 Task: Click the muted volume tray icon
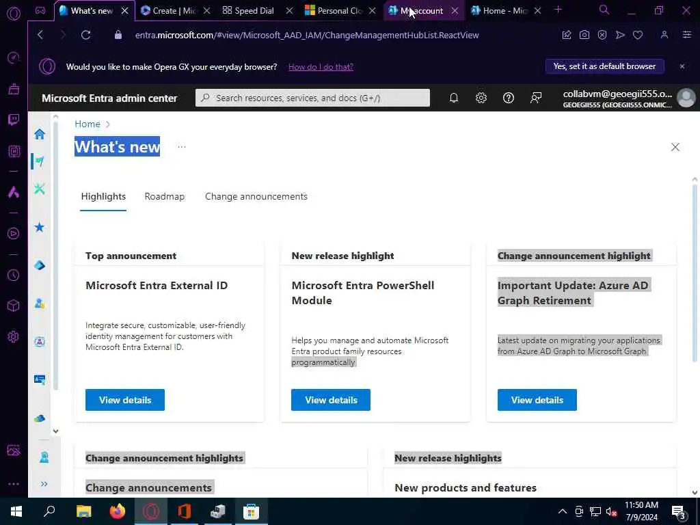(x=611, y=511)
